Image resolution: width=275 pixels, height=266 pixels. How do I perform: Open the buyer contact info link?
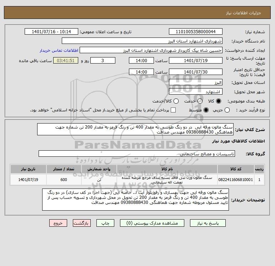(59, 50)
